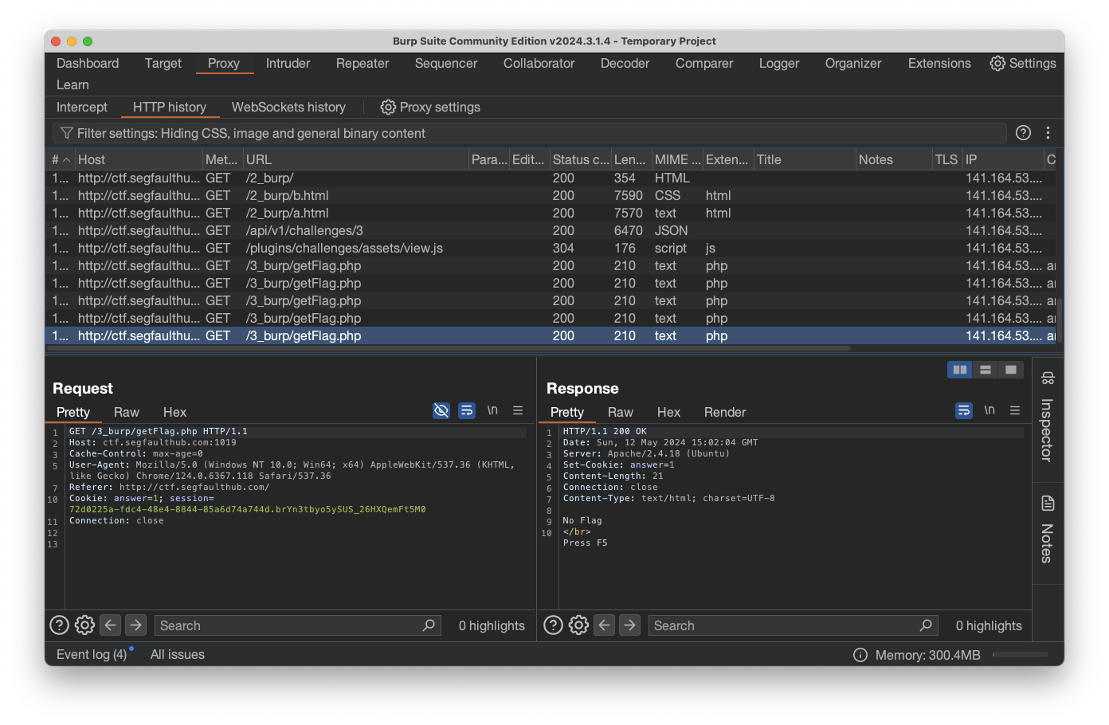Switch Request view to Hex
This screenshot has width=1109, height=725.
[x=174, y=412]
